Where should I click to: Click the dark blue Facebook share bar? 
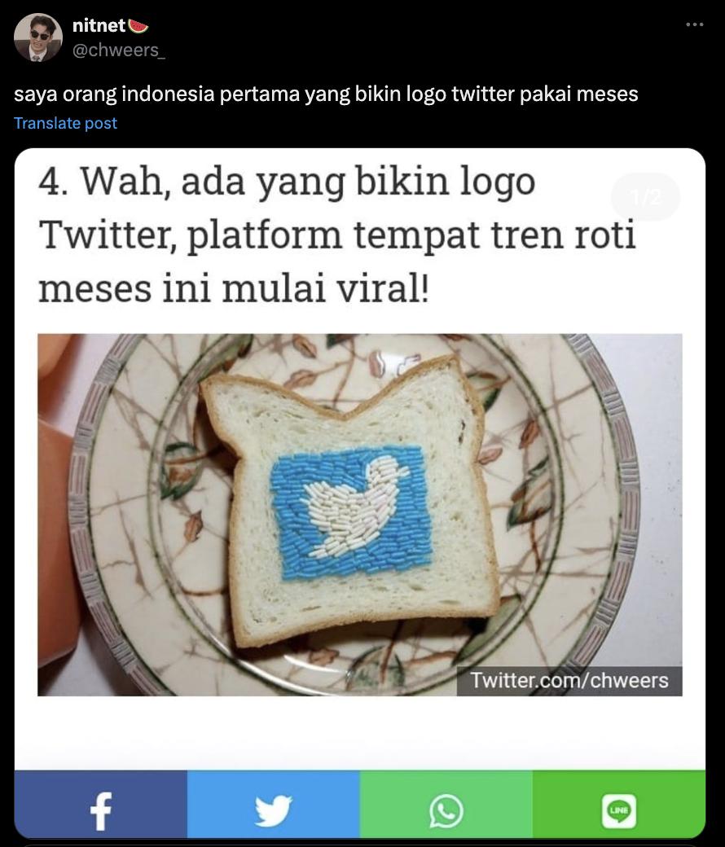[x=100, y=804]
